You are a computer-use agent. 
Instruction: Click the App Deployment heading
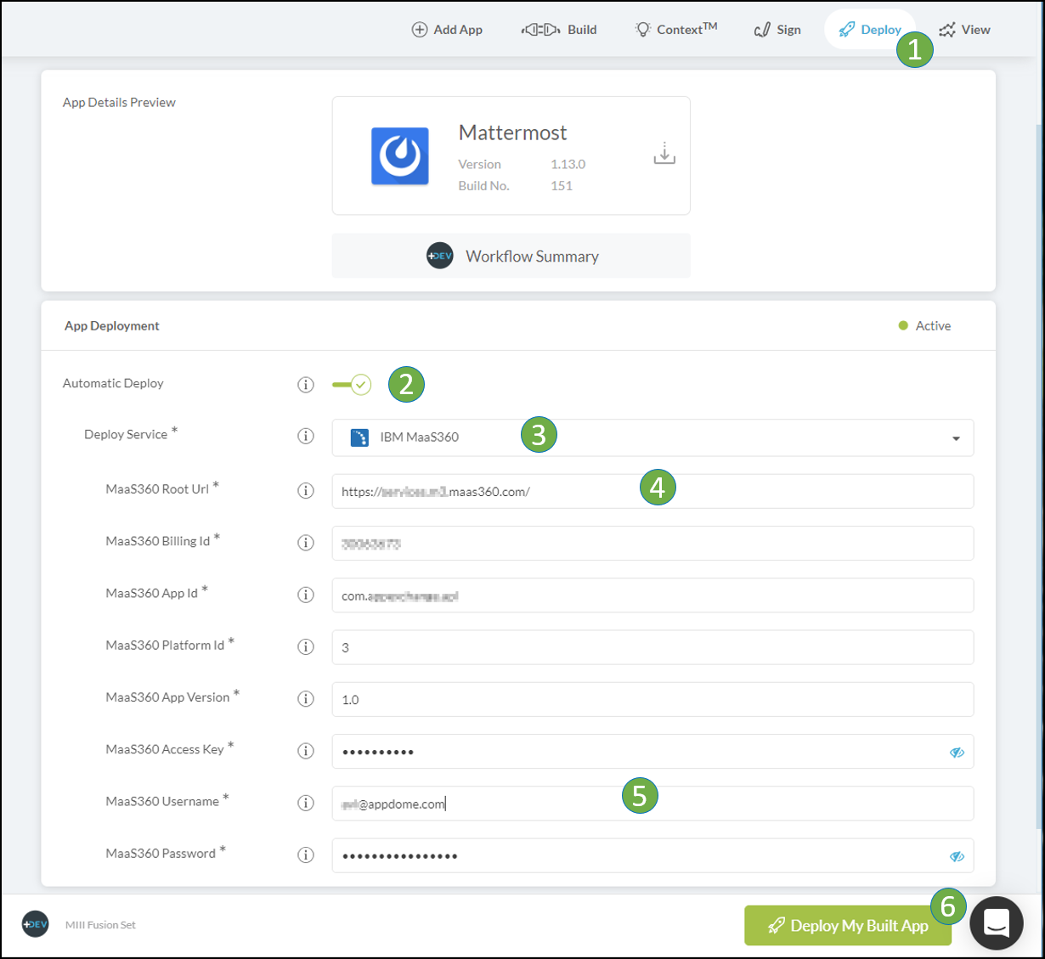tap(112, 326)
